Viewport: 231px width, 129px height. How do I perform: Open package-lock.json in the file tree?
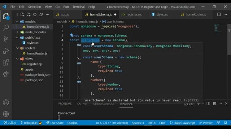click(38, 75)
